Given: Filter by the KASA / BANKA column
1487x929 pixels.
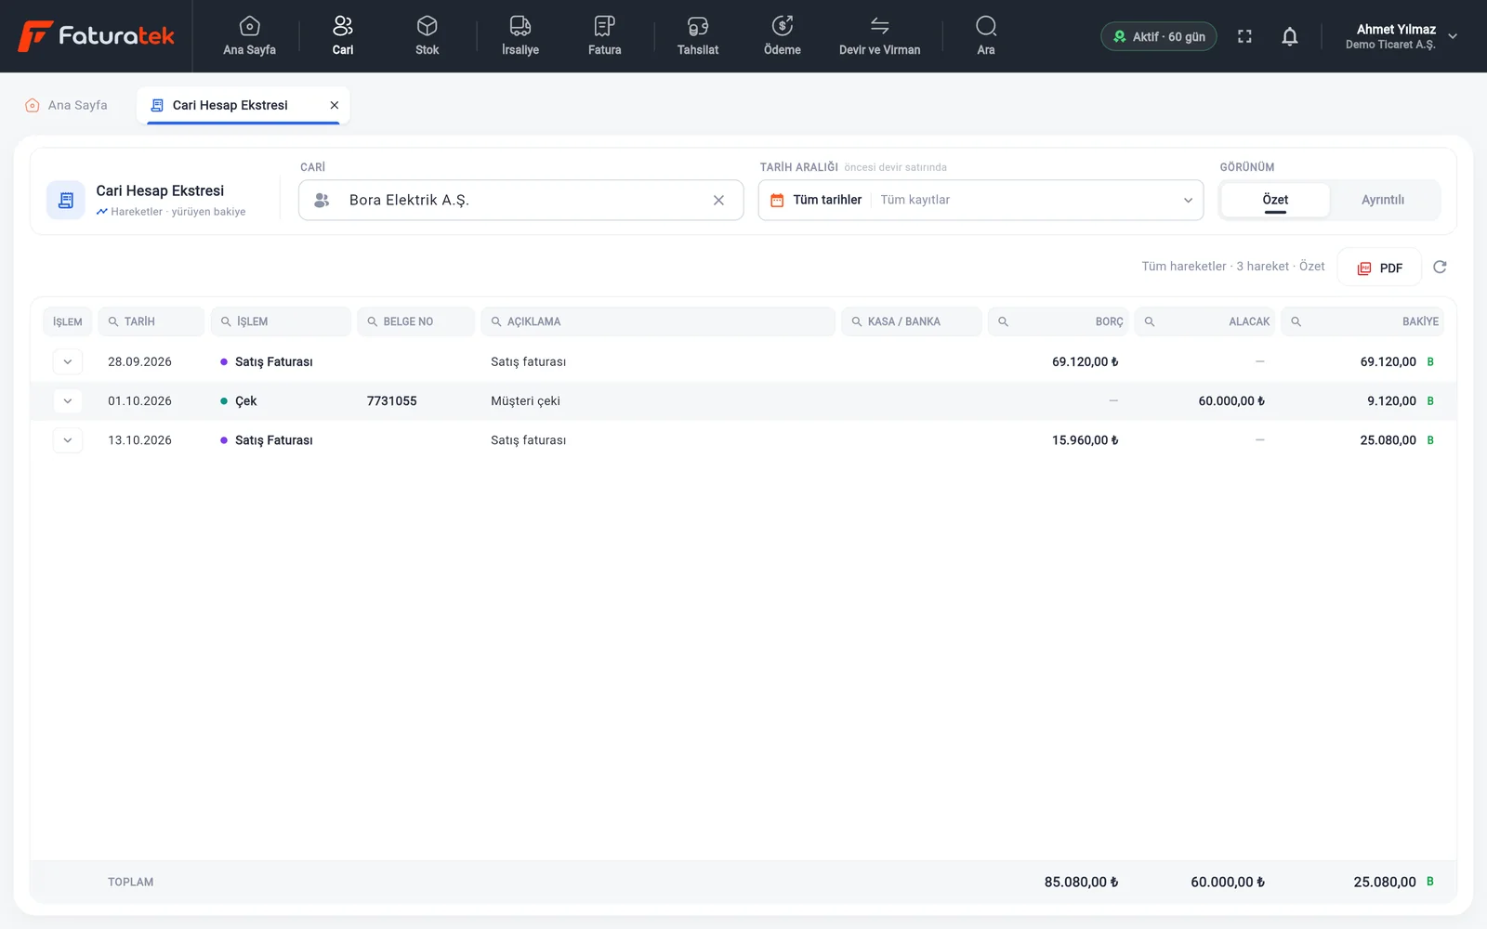Looking at the screenshot, I should pos(912,321).
